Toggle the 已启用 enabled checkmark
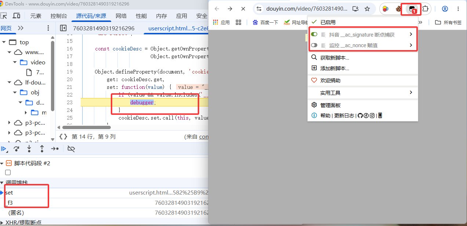 point(314,22)
